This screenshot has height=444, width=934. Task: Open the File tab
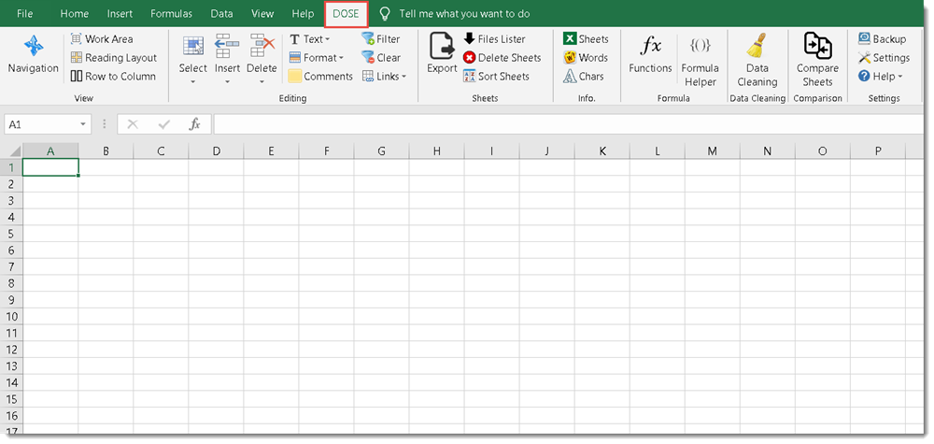click(24, 13)
